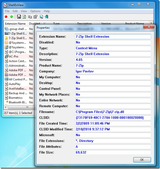Image resolution: width=160 pixels, height=169 pixels.
Task: Click the find toolbar icon
Action: (x=41, y=17)
